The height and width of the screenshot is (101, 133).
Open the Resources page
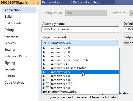pyautogui.click(x=11, y=36)
